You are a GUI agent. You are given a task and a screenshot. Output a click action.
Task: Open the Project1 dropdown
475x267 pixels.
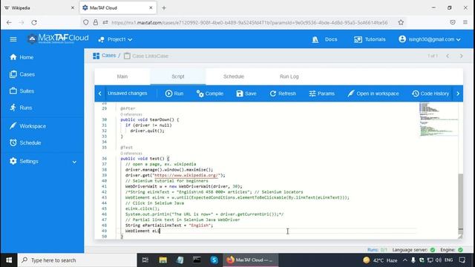pos(115,39)
